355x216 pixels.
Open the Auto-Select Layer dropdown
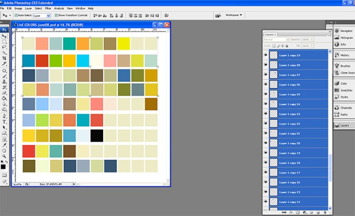(42, 16)
